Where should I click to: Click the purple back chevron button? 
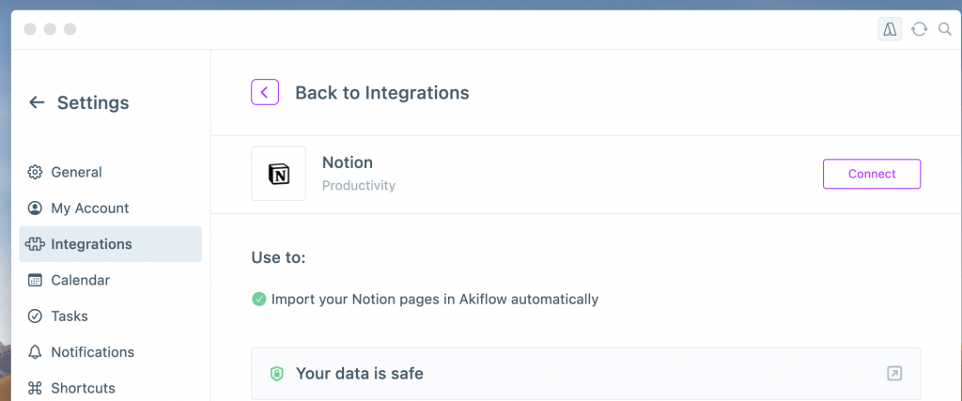pos(265,92)
